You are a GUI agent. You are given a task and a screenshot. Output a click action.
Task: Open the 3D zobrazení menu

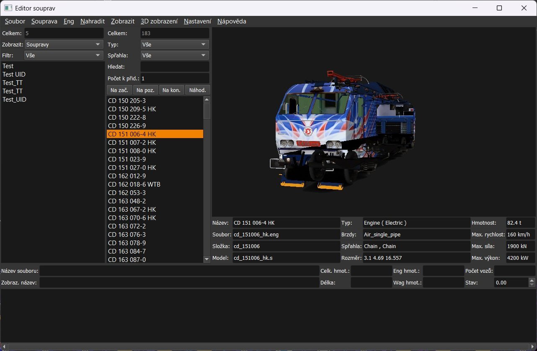point(159,21)
